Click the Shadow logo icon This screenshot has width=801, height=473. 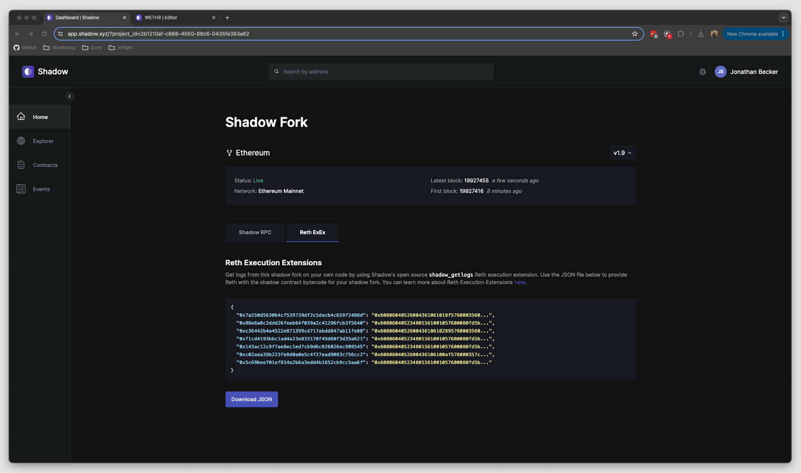28,72
